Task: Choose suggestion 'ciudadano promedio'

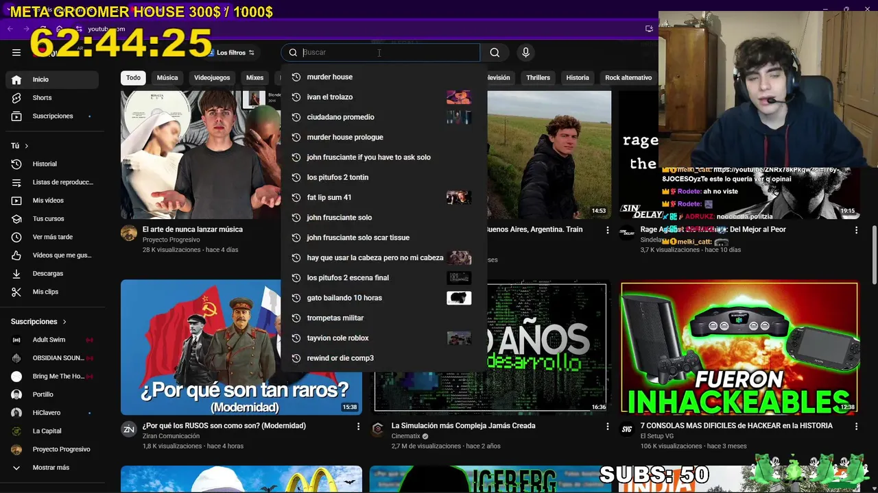Action: (x=384, y=117)
